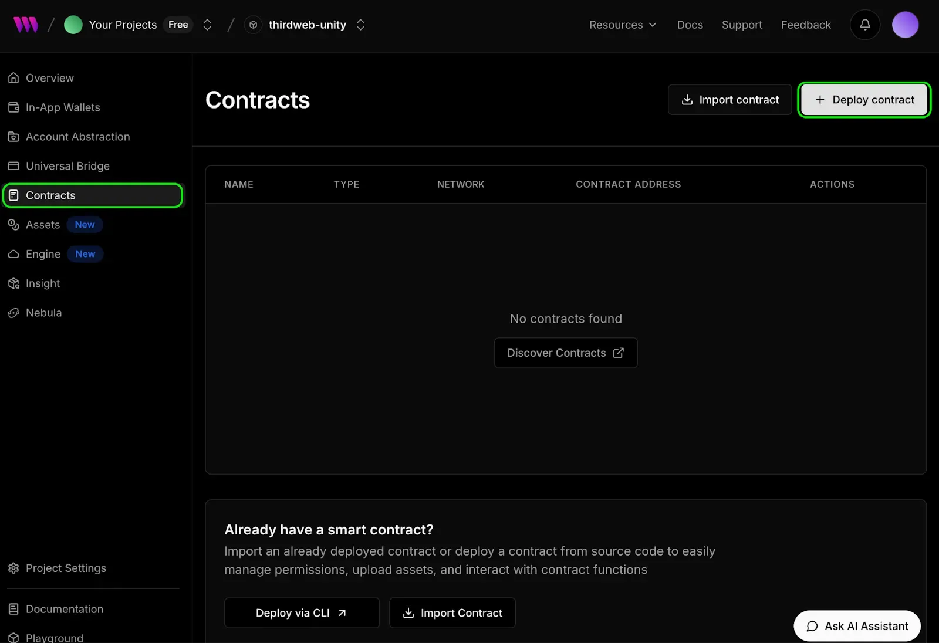Screen dimensions: 939x643
Task: Open the notifications bell
Action: coord(865,25)
